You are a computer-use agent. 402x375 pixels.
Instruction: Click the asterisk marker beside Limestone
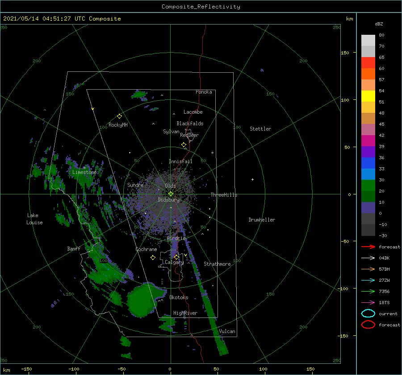pos(84,168)
